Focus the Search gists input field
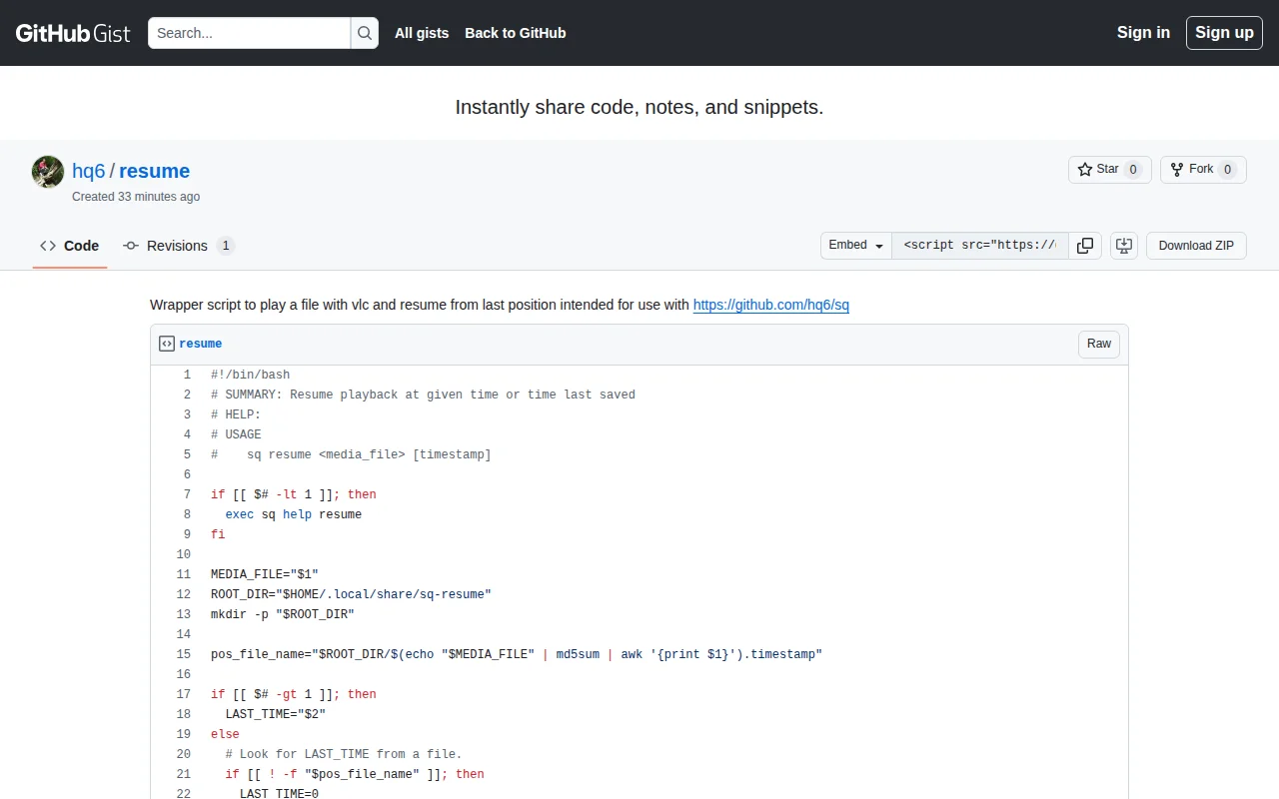The image size is (1279, 799). coord(250,33)
